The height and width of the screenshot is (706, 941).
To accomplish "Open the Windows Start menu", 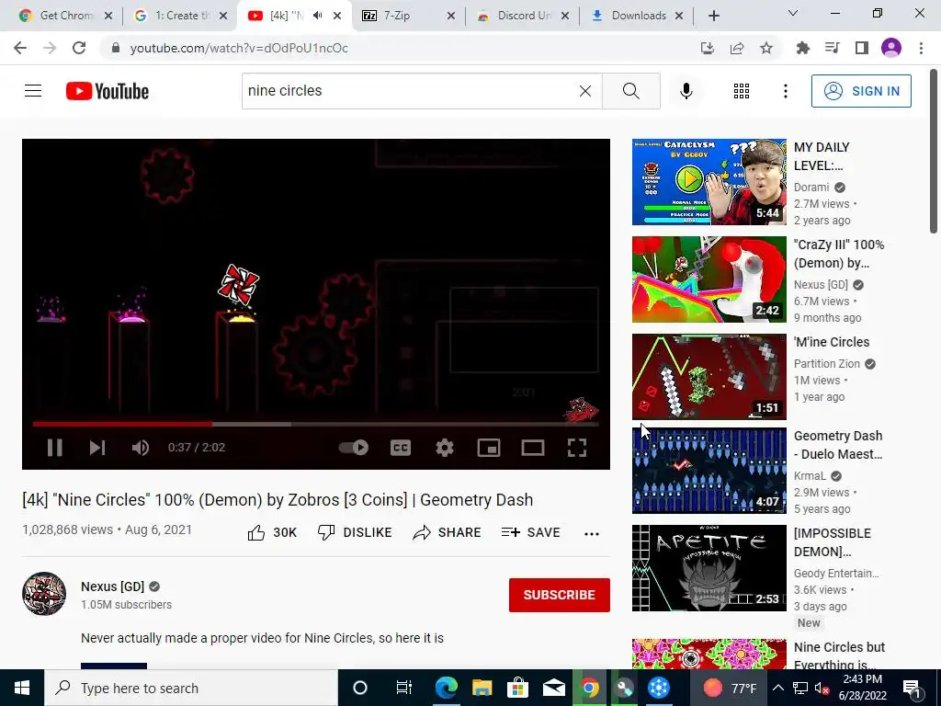I will (x=22, y=688).
